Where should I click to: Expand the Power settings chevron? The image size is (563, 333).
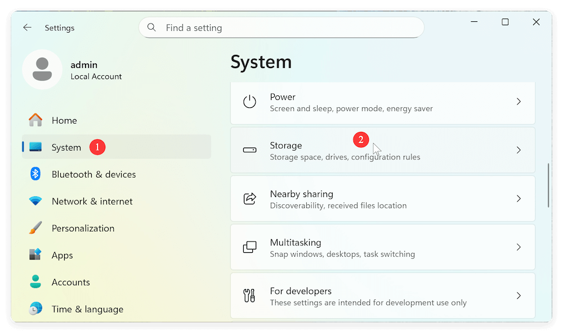[x=519, y=102]
